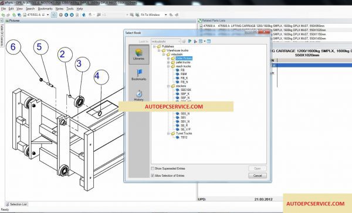
Task: Click the second blue round arrow button
Action: 72,15
